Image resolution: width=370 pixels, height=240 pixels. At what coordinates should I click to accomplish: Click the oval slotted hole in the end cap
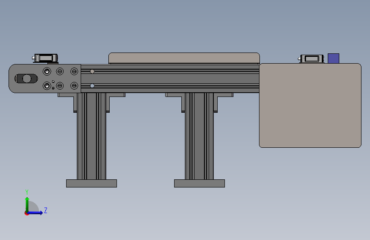26,79
